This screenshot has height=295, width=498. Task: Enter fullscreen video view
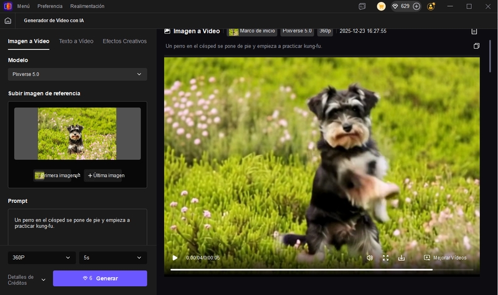[x=385, y=258]
